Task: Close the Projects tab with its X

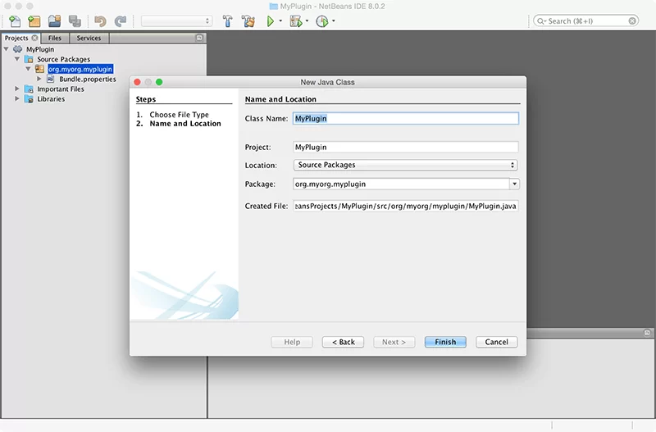Action: coord(34,38)
